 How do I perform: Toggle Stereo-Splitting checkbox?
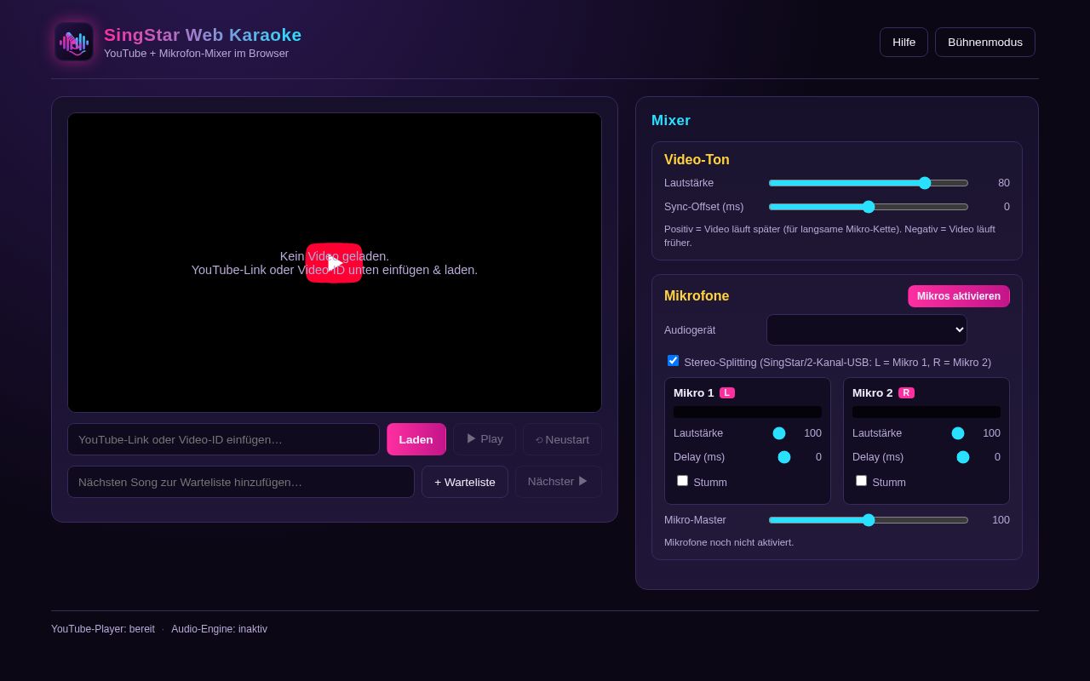[x=673, y=361]
